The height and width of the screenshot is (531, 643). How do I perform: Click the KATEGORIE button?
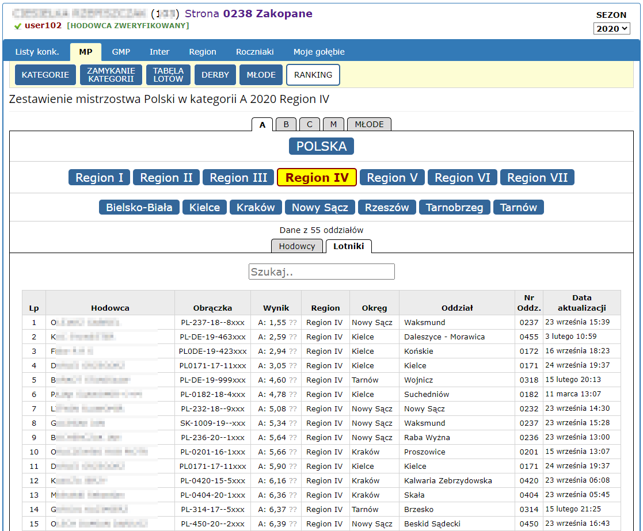[45, 75]
